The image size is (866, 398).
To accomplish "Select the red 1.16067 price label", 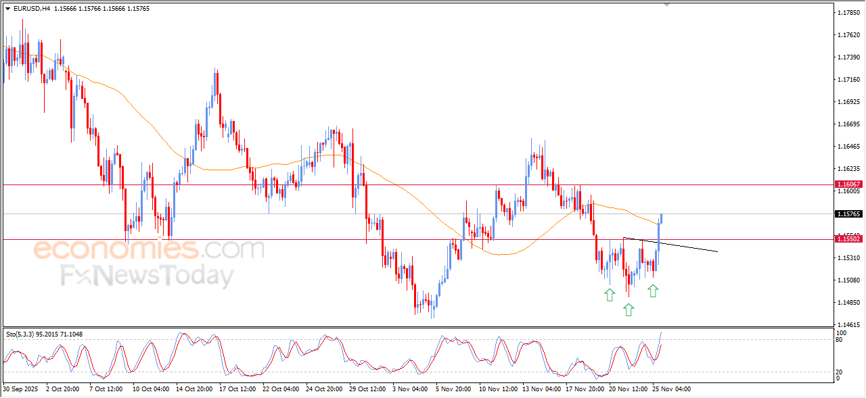I will 848,184.
